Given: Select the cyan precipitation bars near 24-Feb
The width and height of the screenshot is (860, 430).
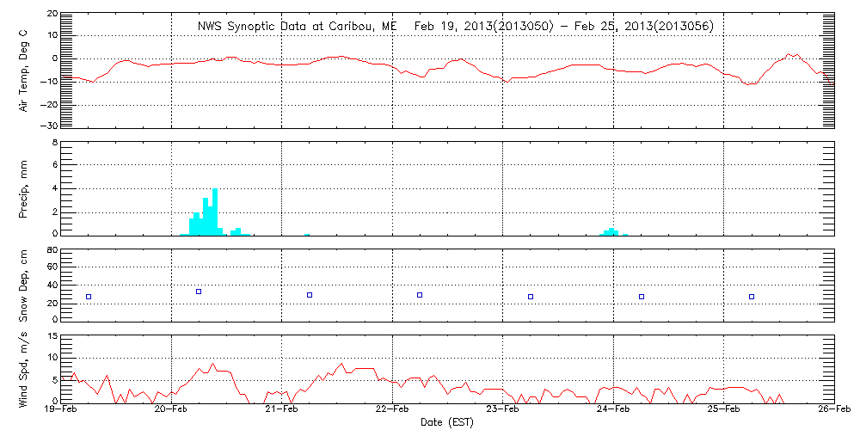Looking at the screenshot, I should [611, 231].
